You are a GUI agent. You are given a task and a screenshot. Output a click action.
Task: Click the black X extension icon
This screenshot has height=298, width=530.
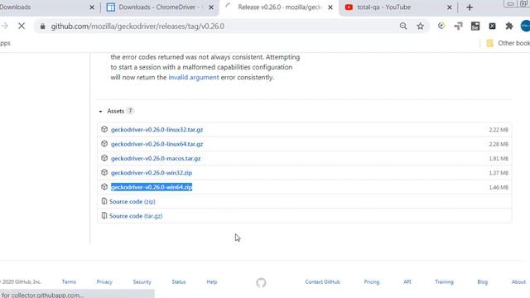[x=492, y=26]
